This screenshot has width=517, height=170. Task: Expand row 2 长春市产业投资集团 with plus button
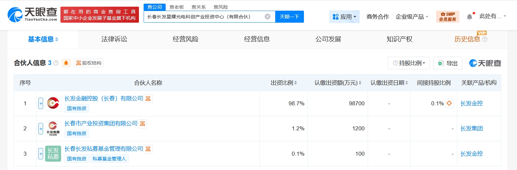coord(41,129)
